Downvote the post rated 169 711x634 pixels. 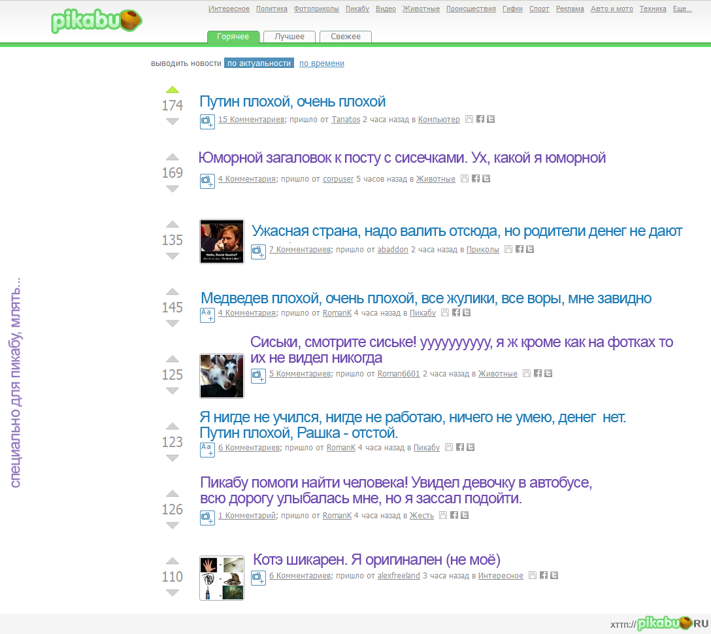coord(173,189)
